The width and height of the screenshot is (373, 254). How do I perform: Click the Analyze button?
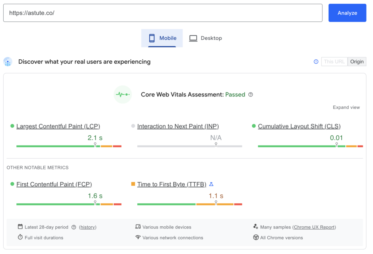[x=347, y=13]
